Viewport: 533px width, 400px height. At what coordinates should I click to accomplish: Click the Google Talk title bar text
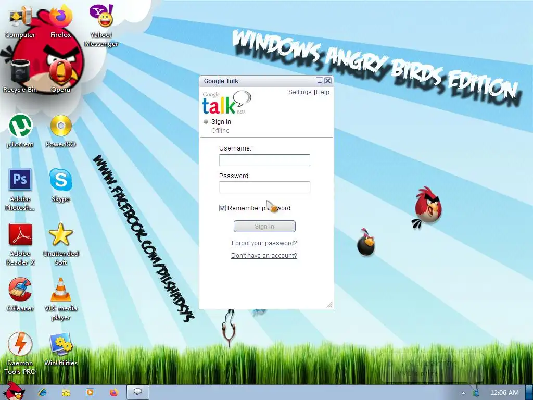pos(221,81)
